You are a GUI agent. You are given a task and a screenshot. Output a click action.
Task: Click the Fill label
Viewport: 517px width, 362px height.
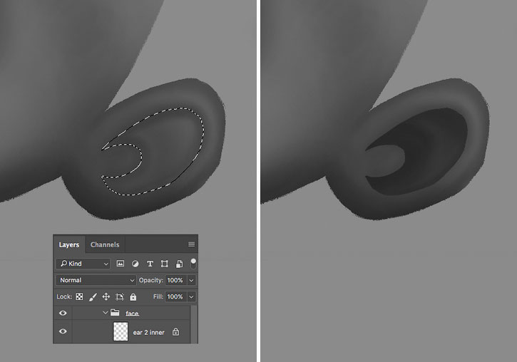point(158,296)
